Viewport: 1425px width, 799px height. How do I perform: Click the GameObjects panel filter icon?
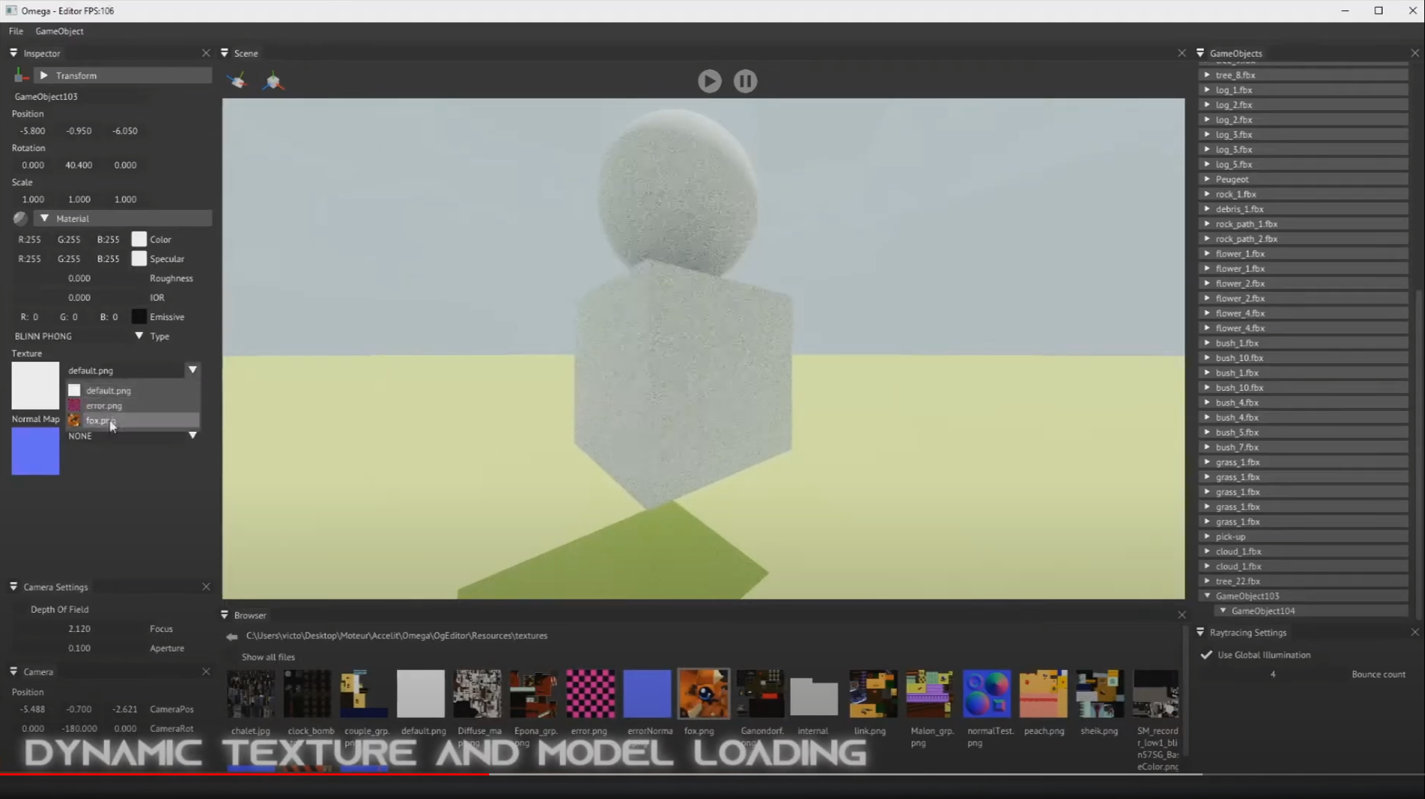tap(1200, 53)
